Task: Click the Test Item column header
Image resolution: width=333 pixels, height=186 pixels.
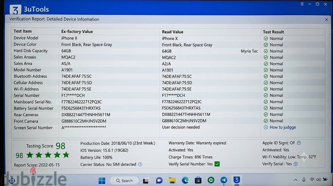Action: coord(23,31)
